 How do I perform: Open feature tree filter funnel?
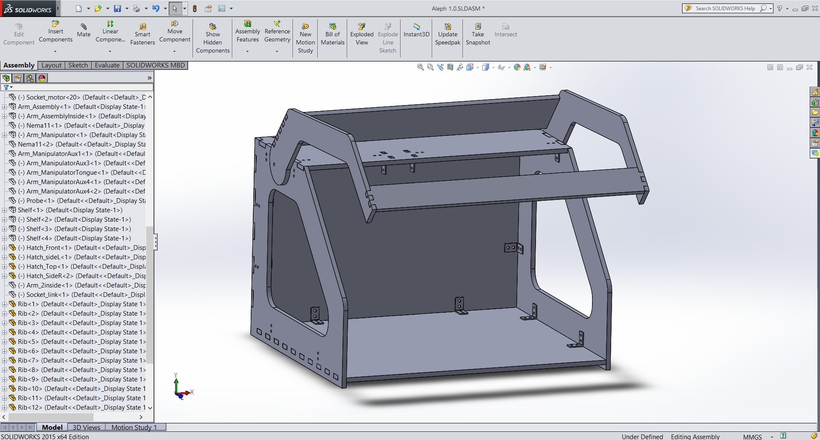pos(7,87)
